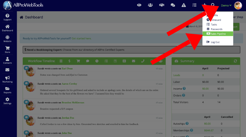Screen dimensions: 246x137
Task: Click the Memberships $644.67 value
Action: point(209,130)
